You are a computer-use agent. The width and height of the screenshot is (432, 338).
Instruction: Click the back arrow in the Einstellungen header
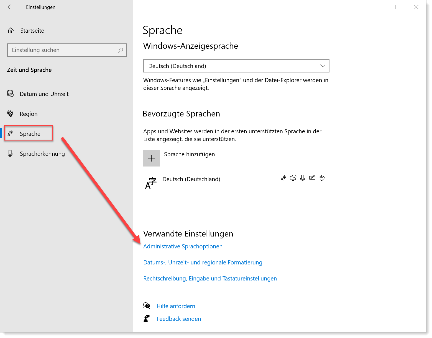click(x=10, y=7)
